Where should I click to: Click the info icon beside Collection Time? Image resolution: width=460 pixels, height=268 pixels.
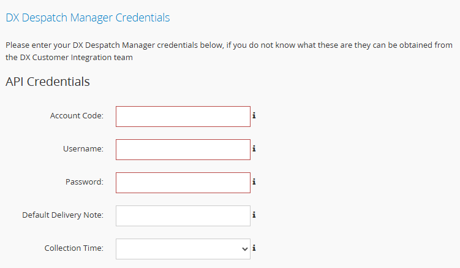[254, 248]
